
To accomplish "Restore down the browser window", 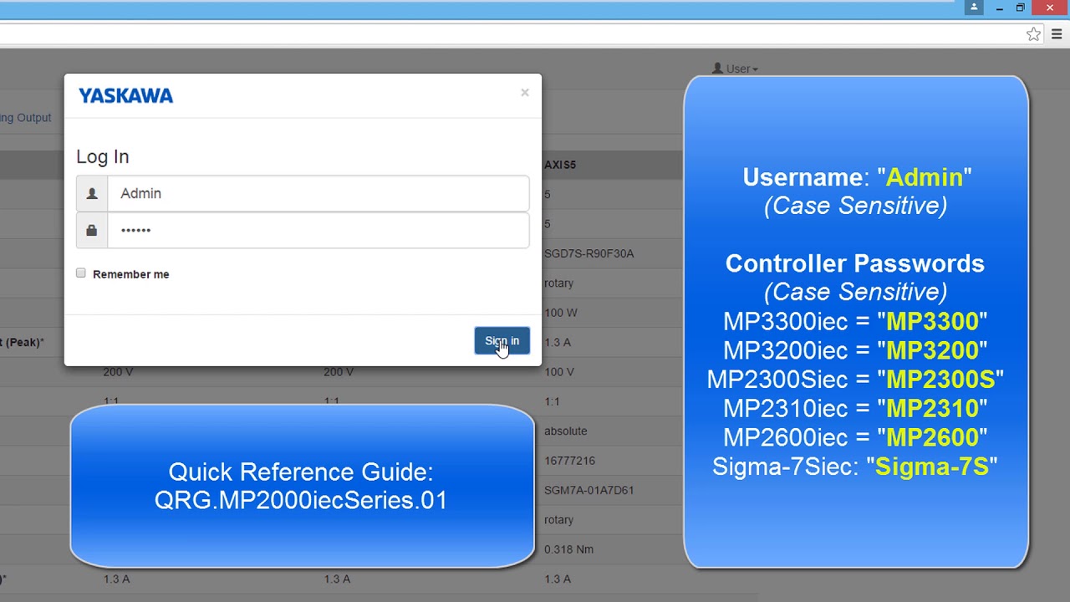I will tap(1021, 8).
